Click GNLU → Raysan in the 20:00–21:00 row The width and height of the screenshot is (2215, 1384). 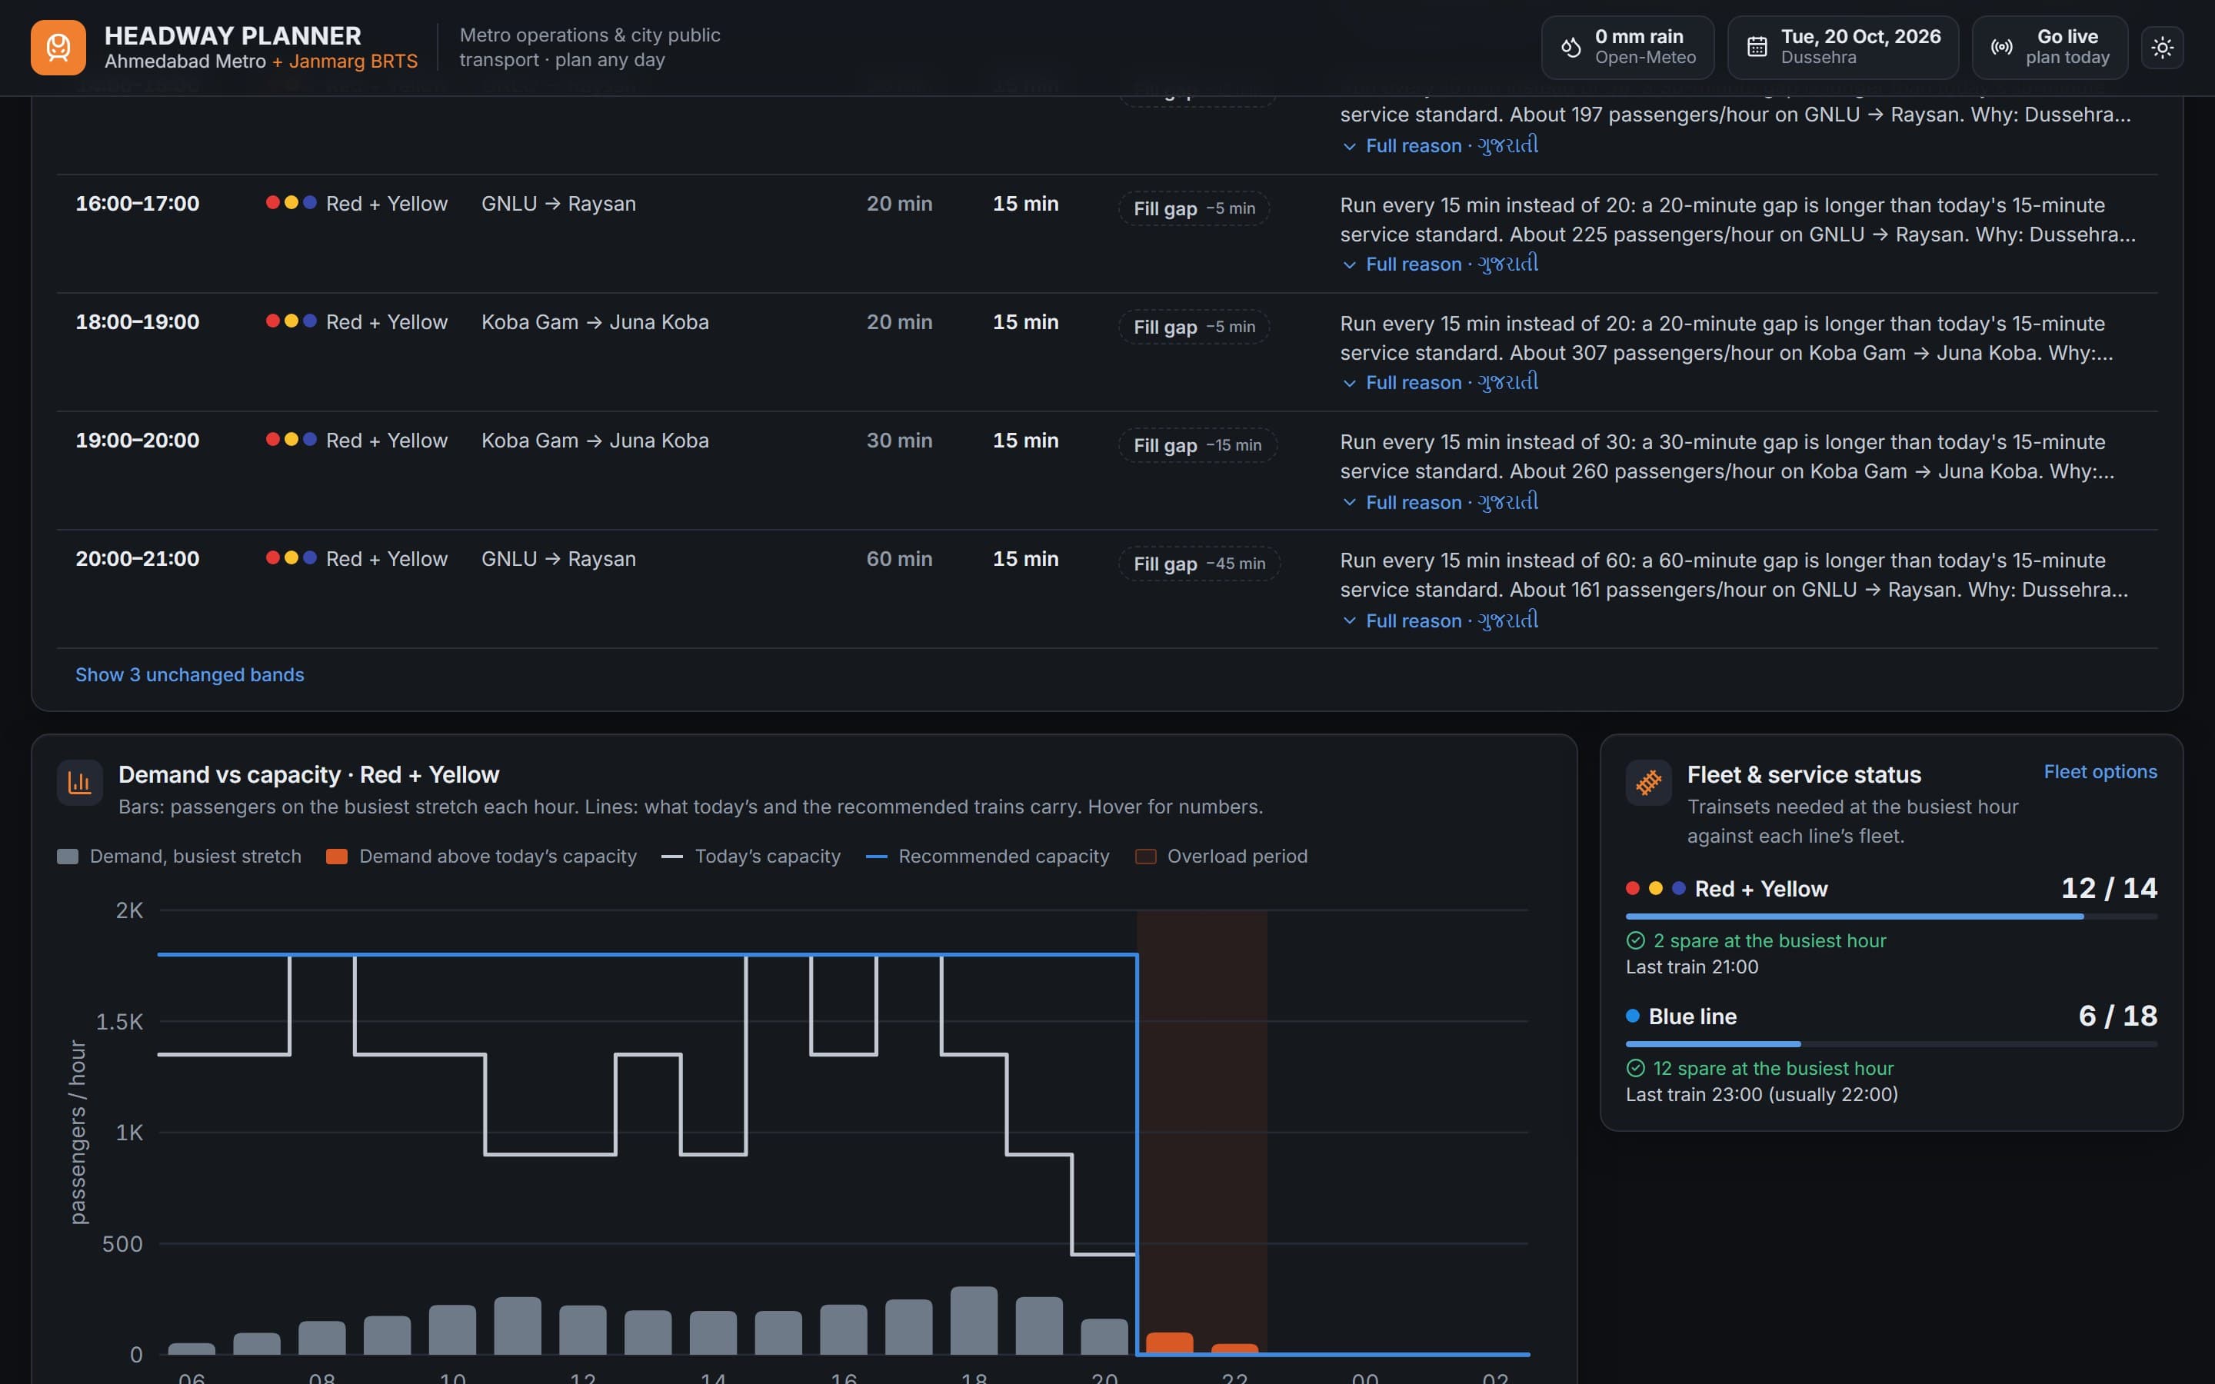(558, 558)
